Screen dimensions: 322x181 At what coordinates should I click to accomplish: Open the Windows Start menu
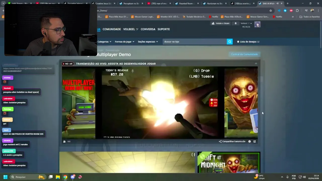pyautogui.click(x=5, y=177)
